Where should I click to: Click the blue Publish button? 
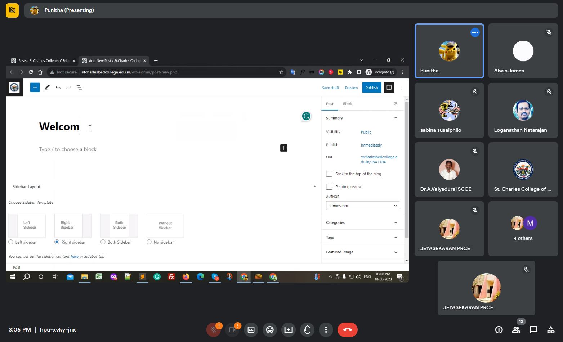pos(371,88)
